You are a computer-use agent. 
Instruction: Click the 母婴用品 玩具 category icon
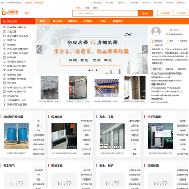point(5,75)
